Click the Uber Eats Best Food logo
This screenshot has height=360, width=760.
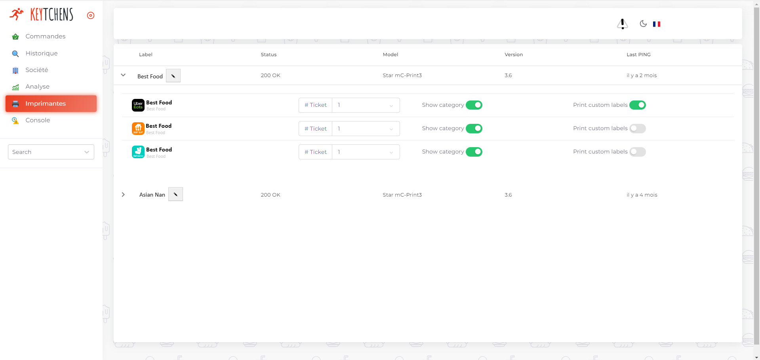point(138,105)
